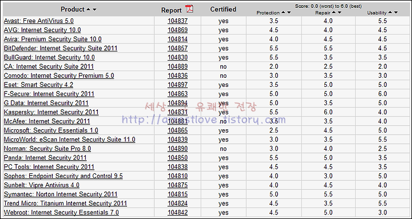Image resolution: width=412 pixels, height=219 pixels.
Task: Open CA: Internet Security Suite 2011
Action: [x=49, y=66]
